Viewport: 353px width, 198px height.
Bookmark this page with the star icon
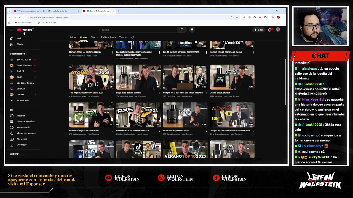tap(237, 17)
